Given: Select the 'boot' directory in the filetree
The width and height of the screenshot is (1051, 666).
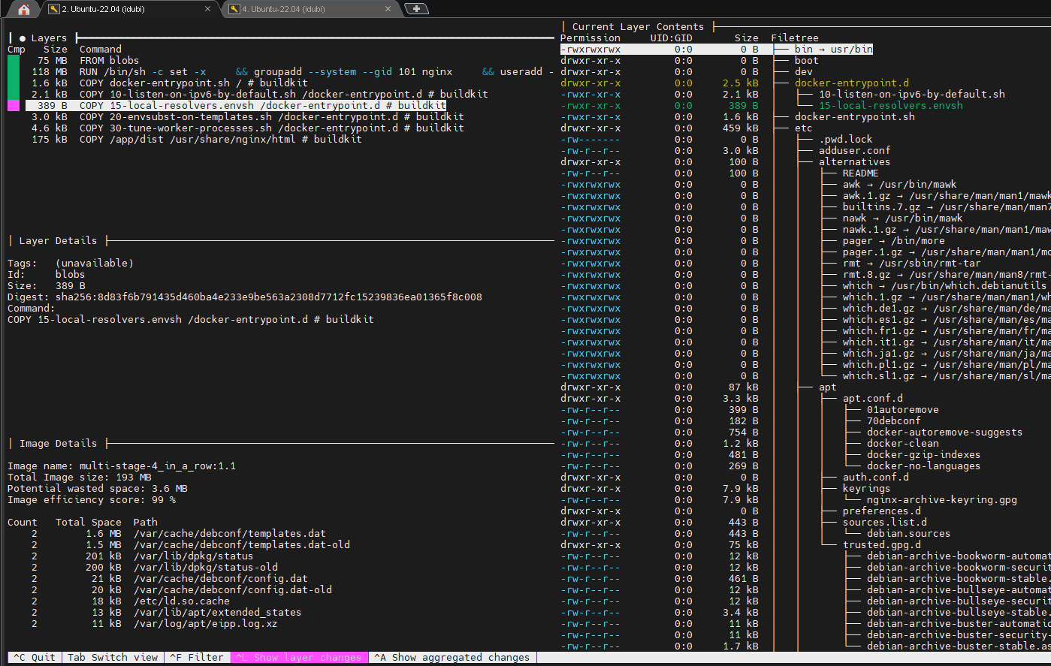Looking at the screenshot, I should coord(807,60).
